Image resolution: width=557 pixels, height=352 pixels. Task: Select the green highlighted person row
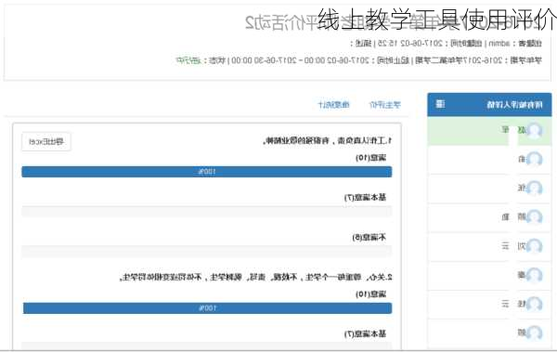489,131
